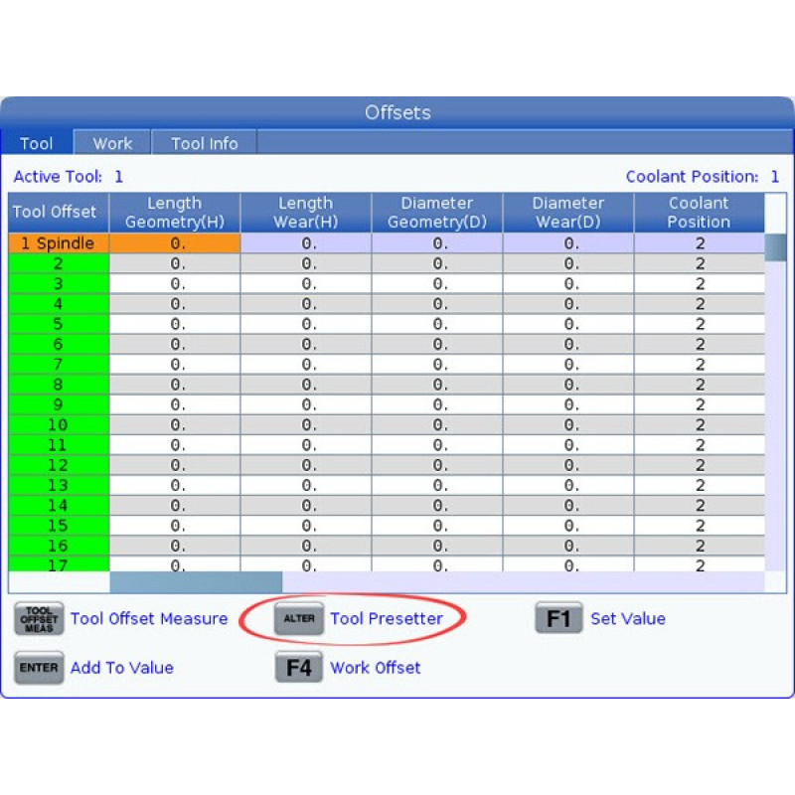795x795 pixels.
Task: Click the Length Wear(H) column header
Action: tap(306, 213)
